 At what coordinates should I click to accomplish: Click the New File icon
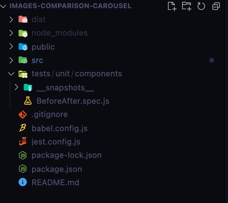click(172, 6)
